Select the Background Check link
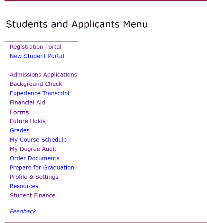207x223 pixels. pyautogui.click(x=36, y=84)
